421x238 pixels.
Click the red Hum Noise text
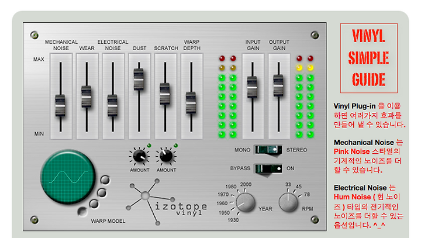(x=354, y=197)
